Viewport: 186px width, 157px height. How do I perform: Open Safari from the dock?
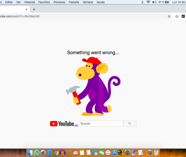49,153
